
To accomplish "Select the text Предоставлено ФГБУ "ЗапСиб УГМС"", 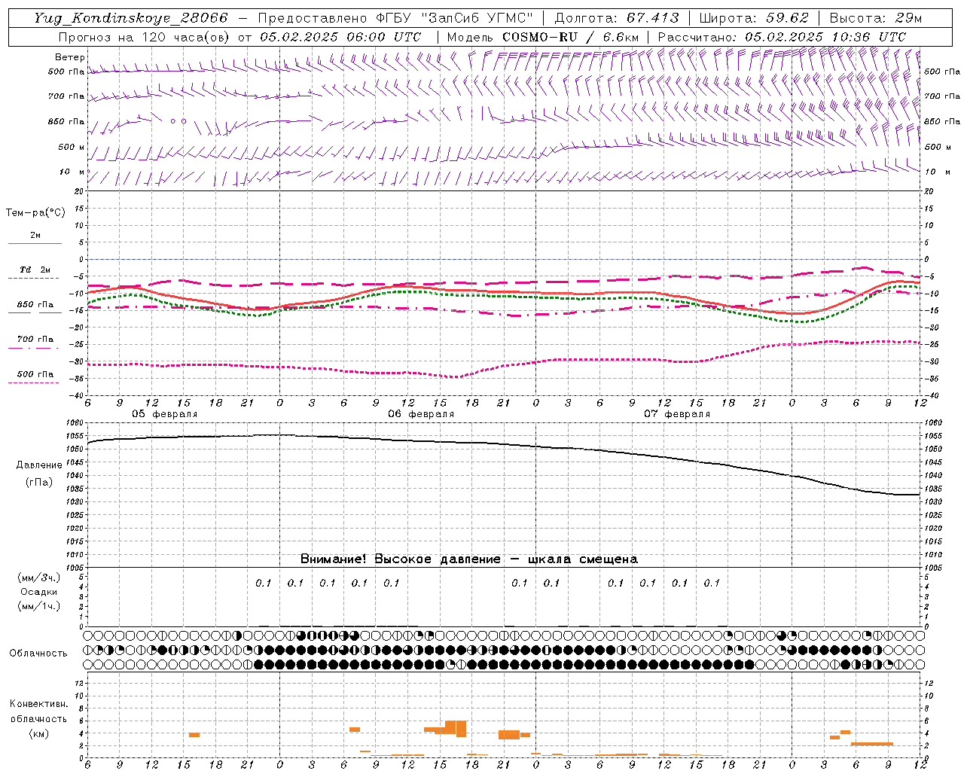I will pyautogui.click(x=396, y=18).
